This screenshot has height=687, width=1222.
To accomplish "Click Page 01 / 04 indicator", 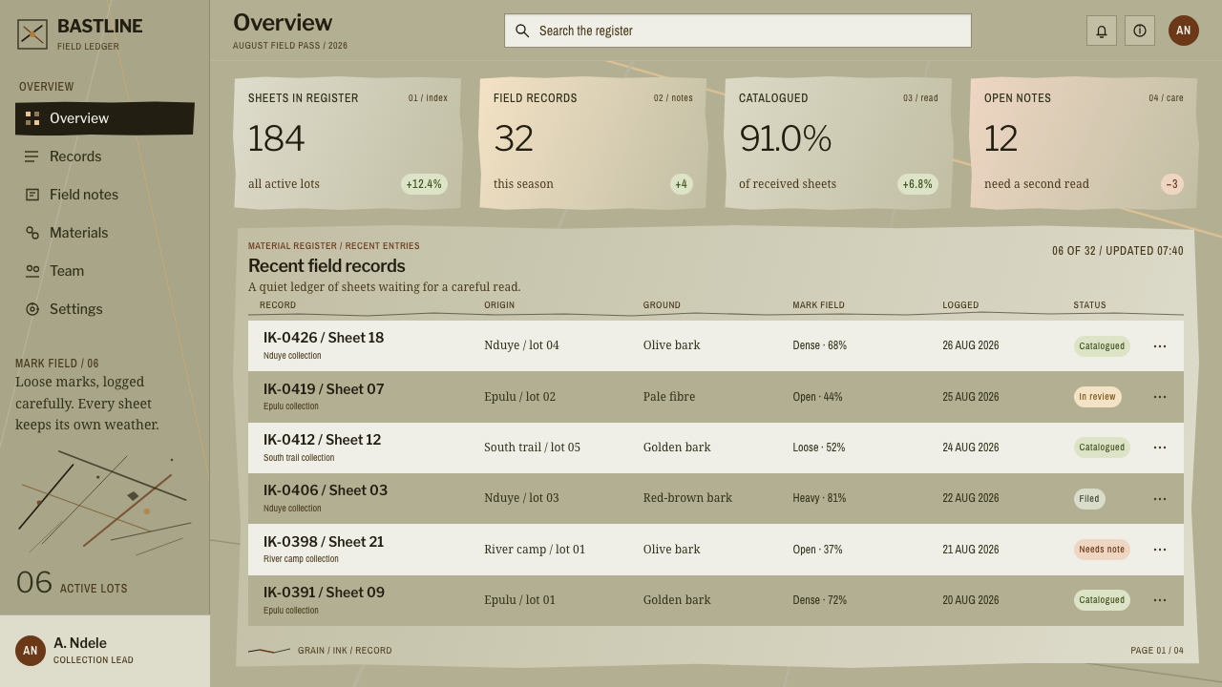I will click(x=1157, y=651).
